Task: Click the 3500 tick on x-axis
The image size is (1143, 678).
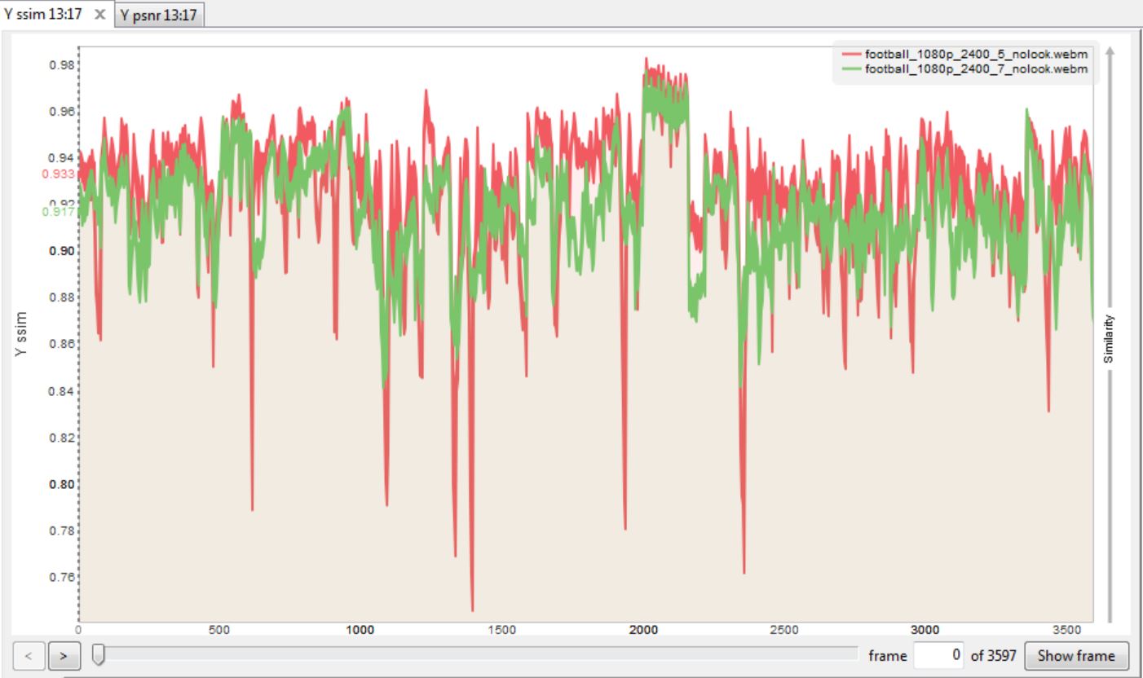Action: (1066, 630)
